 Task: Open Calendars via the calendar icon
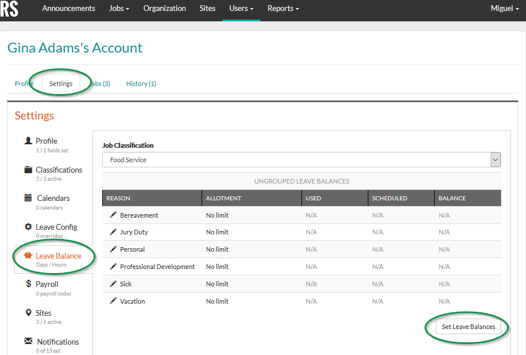28,198
